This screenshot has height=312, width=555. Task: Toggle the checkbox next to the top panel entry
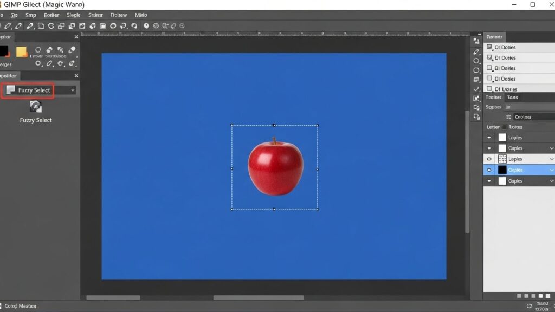[x=489, y=47]
